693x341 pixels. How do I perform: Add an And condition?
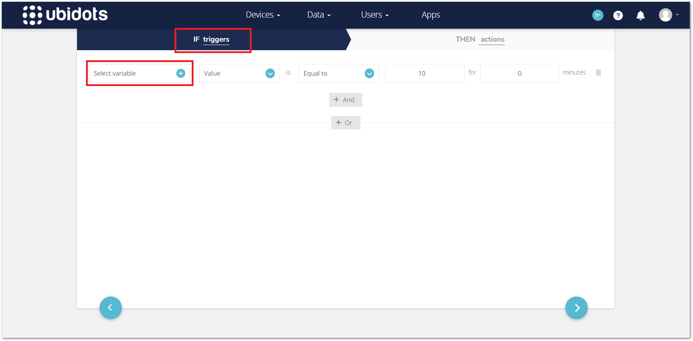pos(345,100)
